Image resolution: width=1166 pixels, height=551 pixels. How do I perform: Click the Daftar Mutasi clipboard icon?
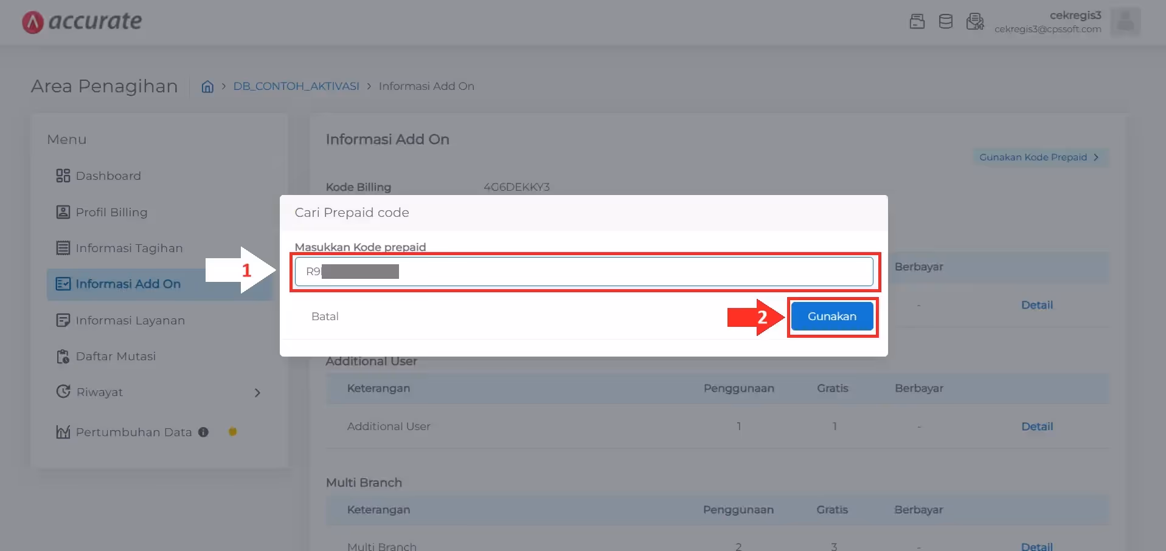click(x=63, y=356)
